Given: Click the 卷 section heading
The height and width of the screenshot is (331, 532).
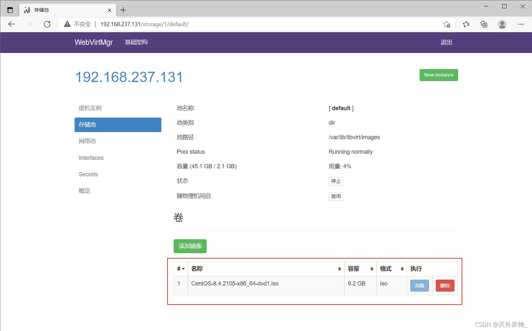Looking at the screenshot, I should (x=178, y=218).
